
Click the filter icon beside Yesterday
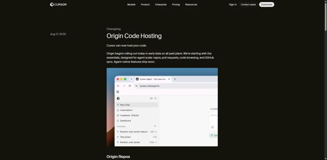click(155, 126)
